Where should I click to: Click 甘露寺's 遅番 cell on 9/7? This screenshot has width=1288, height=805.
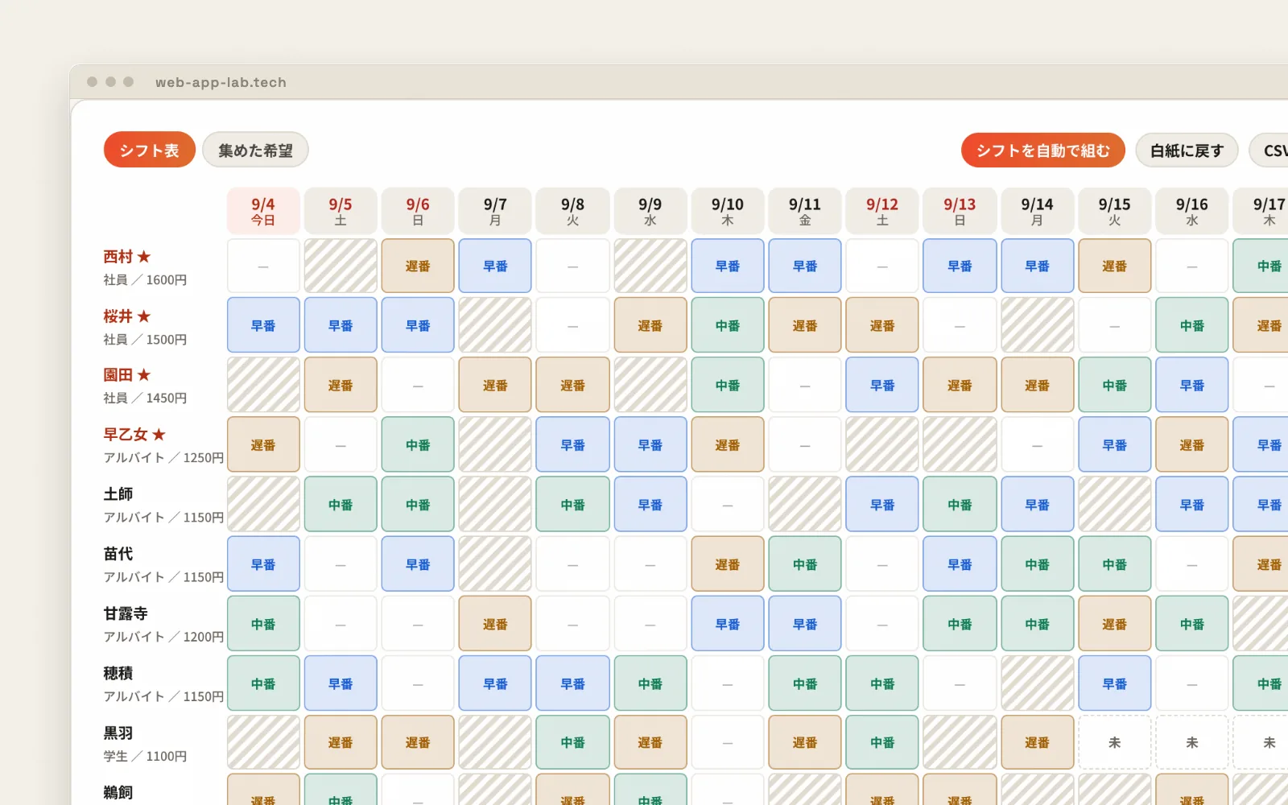point(495,623)
